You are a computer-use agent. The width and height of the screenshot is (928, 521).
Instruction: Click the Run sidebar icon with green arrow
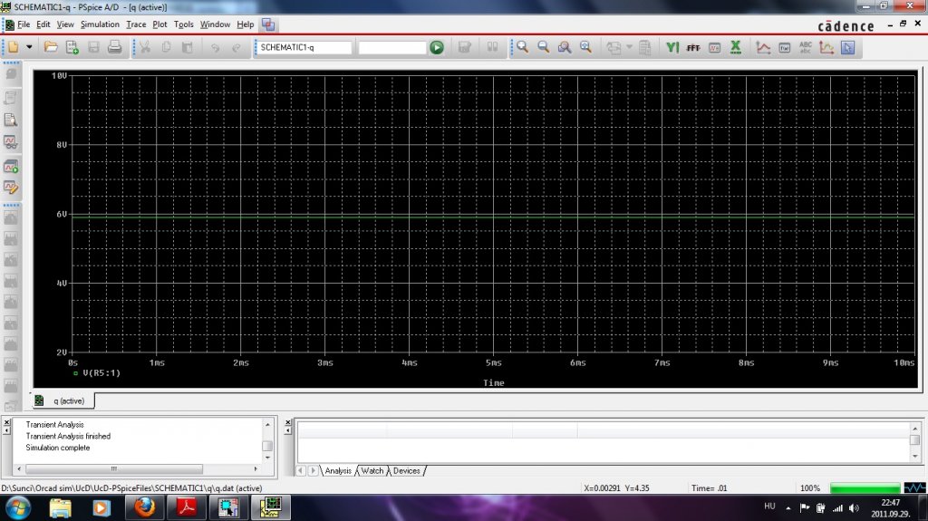11,168
